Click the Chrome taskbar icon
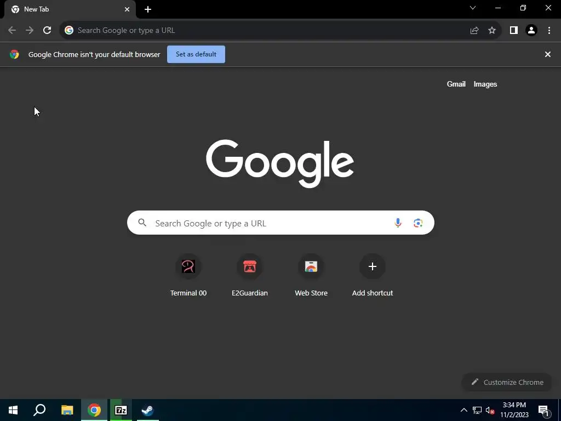Image resolution: width=561 pixels, height=421 pixels. (x=94, y=410)
